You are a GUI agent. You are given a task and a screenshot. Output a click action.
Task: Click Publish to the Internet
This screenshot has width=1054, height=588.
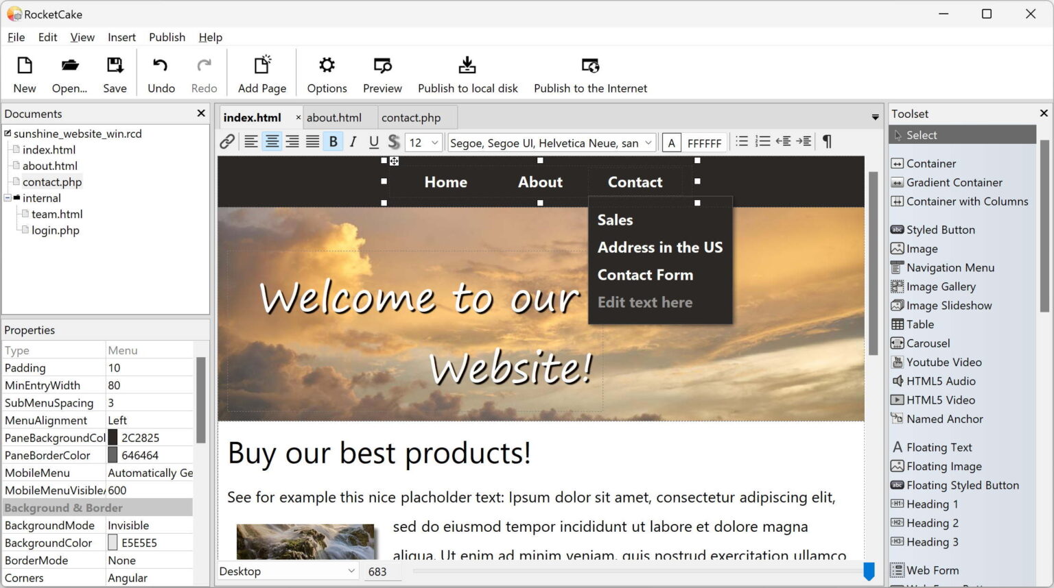590,73
